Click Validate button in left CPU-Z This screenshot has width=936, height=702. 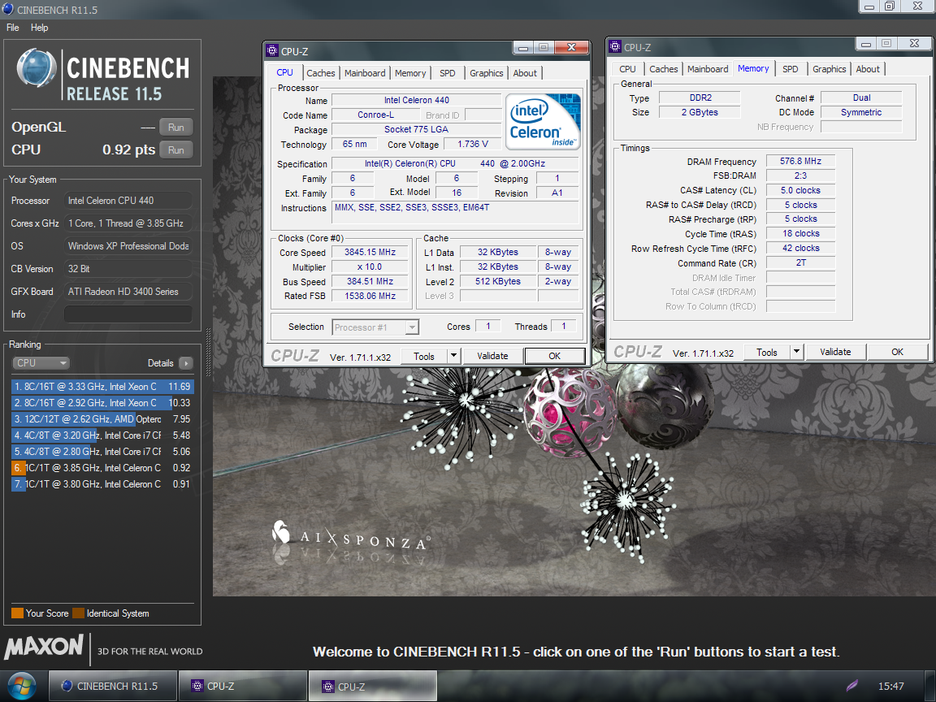492,356
